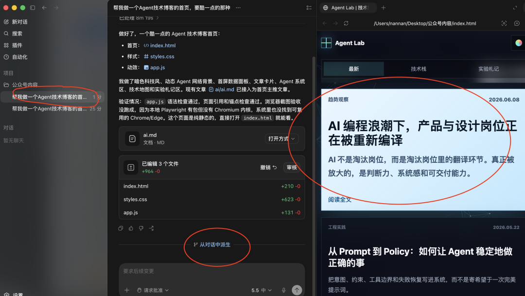Screen dimensions: 525x296
Task: Click the plus attachment icon in the composer
Action: coord(126,290)
